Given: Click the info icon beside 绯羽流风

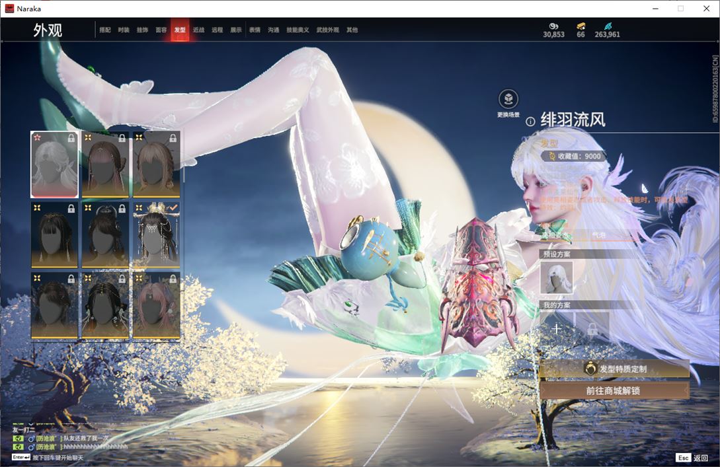Looking at the screenshot, I should 530,122.
